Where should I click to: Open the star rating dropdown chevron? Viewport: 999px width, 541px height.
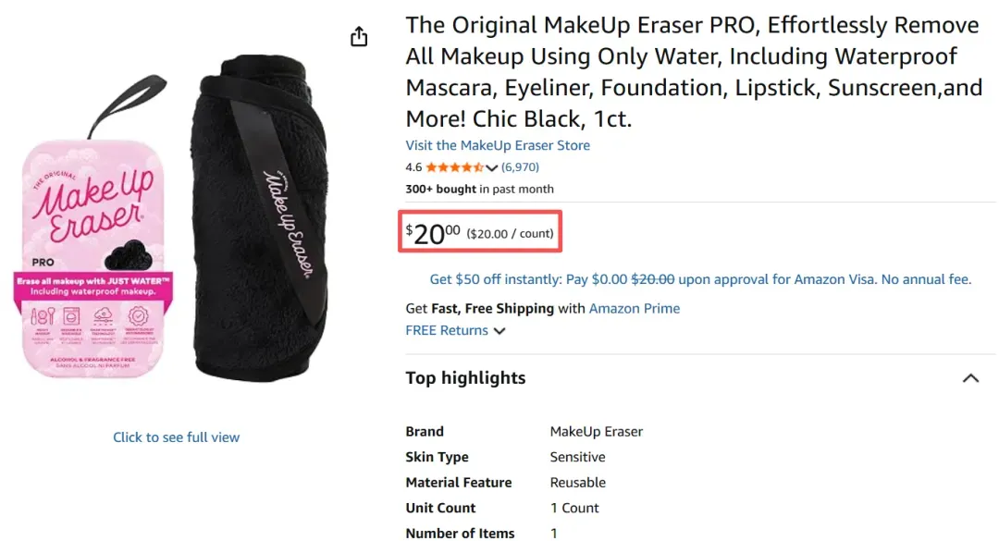491,167
